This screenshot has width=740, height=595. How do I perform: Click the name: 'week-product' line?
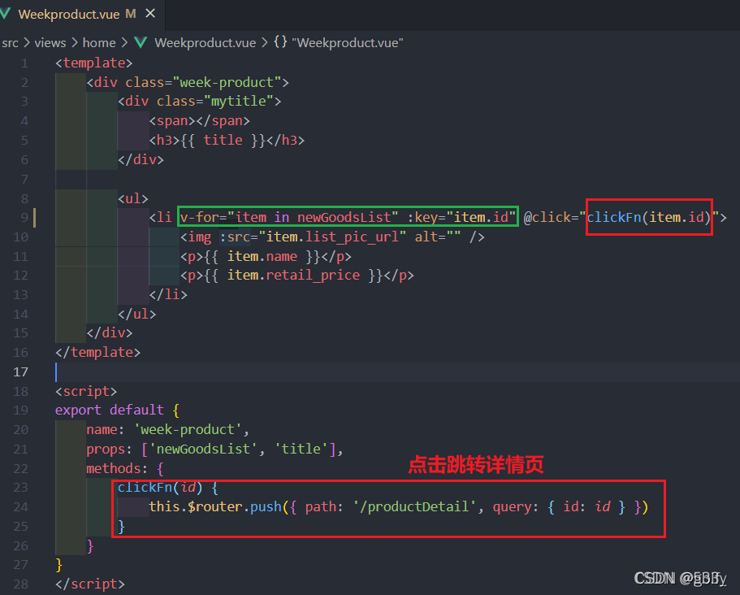click(x=167, y=430)
